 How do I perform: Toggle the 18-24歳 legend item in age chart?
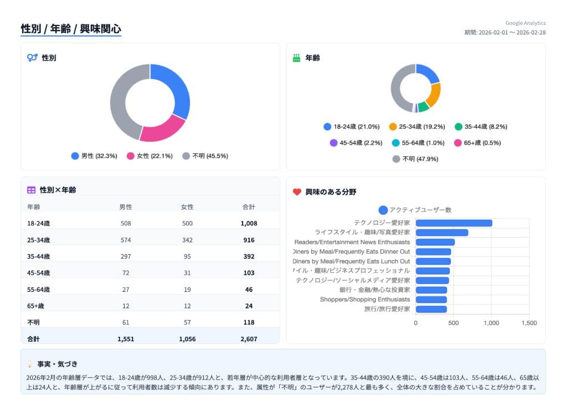(351, 127)
